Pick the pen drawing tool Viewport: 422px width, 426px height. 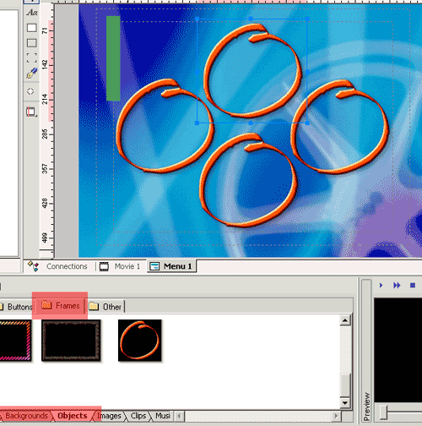tap(31, 74)
